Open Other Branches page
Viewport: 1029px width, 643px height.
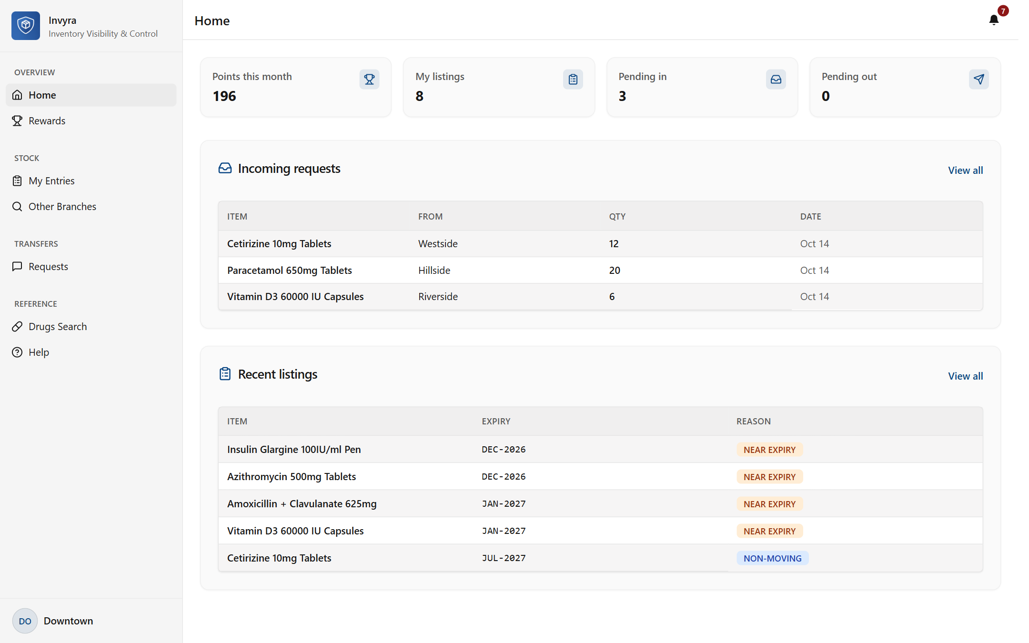pyautogui.click(x=91, y=206)
